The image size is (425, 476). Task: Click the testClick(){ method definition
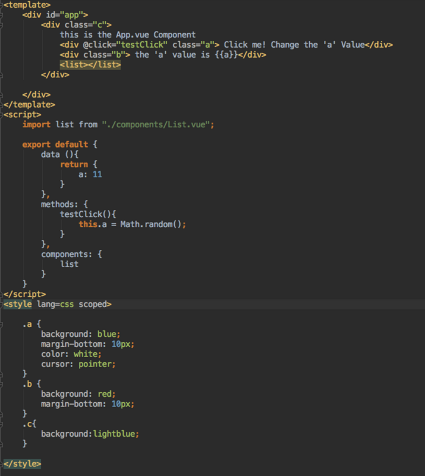[x=88, y=214]
